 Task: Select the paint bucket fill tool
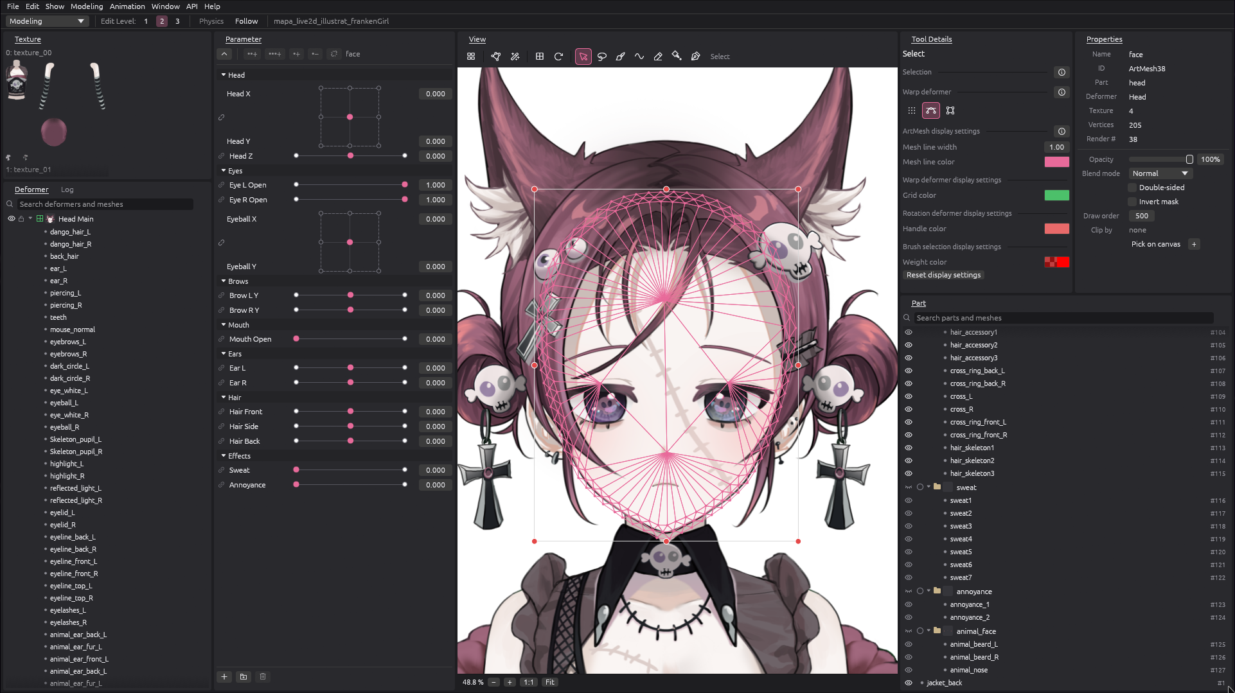point(677,57)
